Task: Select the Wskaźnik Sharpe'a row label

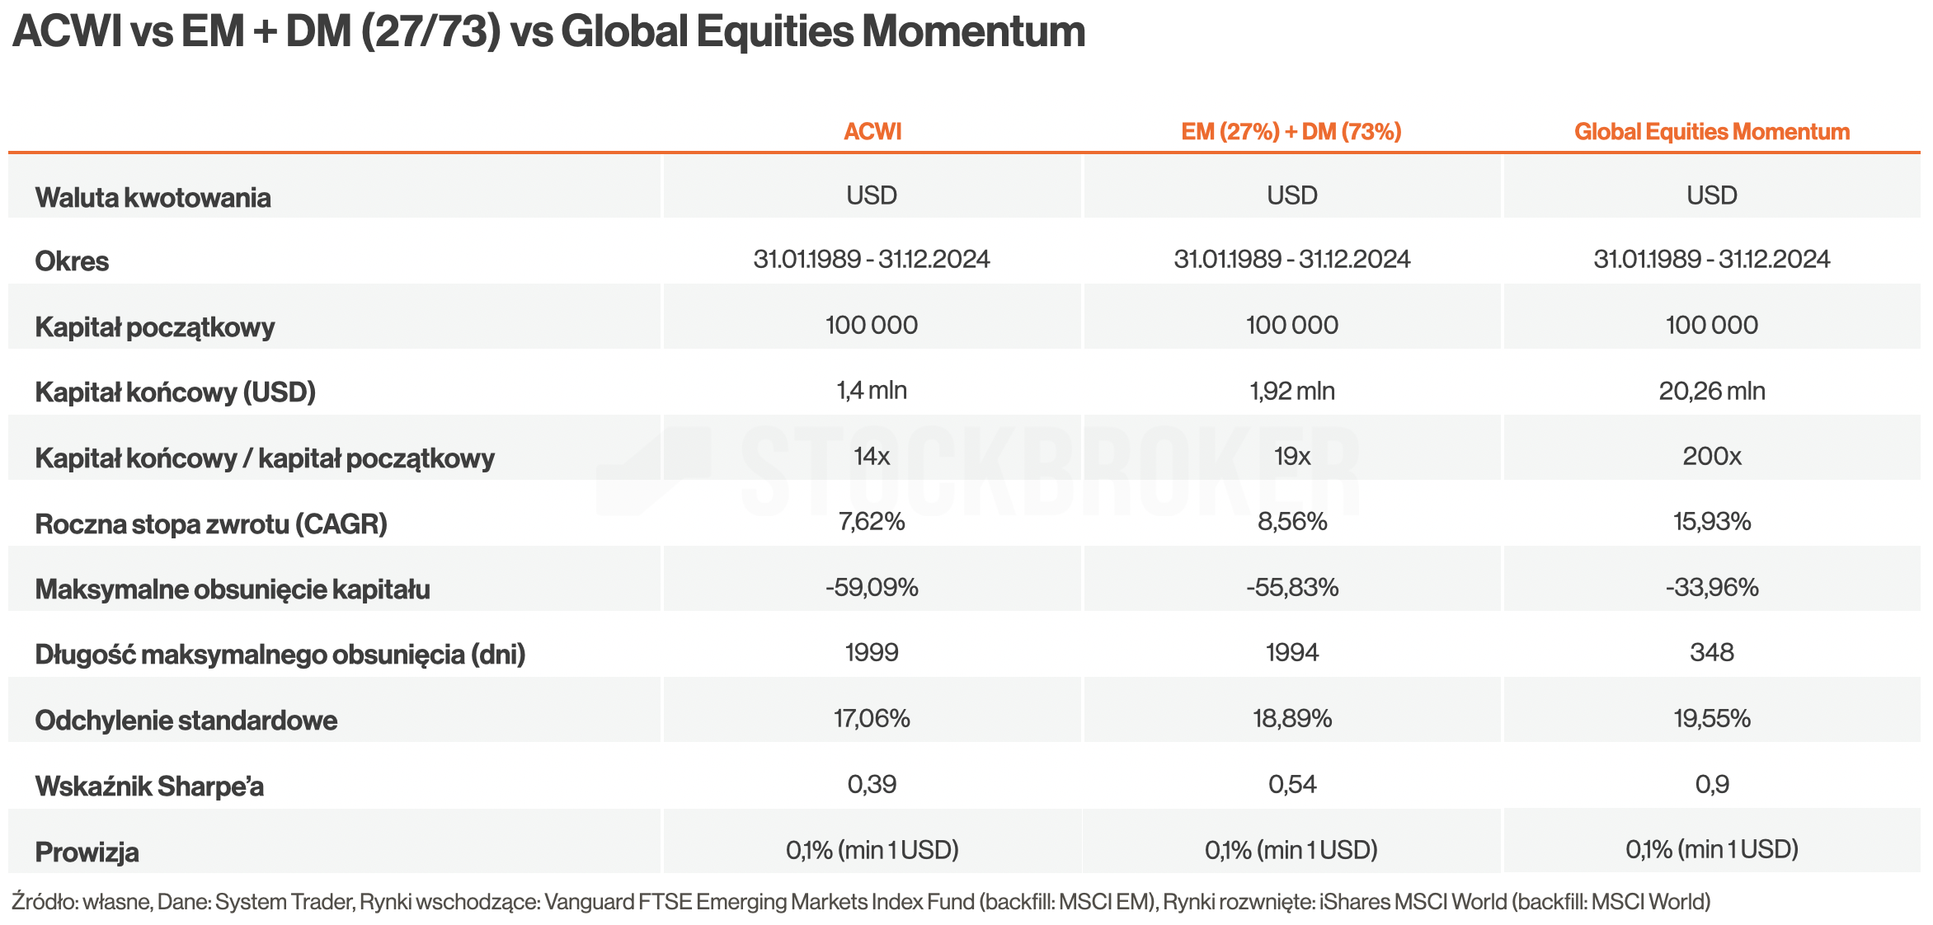Action: click(149, 786)
